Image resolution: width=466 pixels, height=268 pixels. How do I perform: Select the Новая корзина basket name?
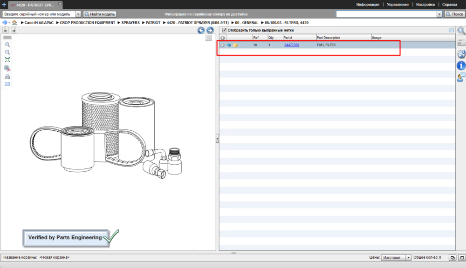pos(55,257)
